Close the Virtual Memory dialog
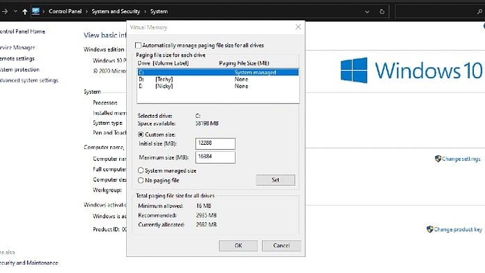Image resolution: width=485 pixels, height=273 pixels. point(298,27)
